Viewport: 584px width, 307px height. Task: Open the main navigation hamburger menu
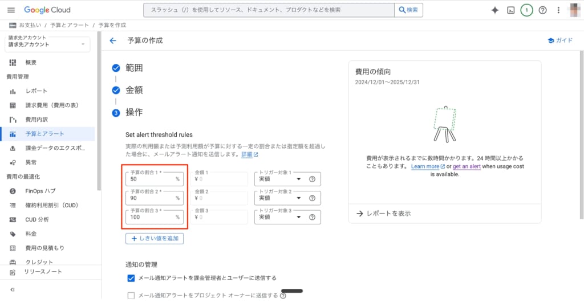(11, 10)
